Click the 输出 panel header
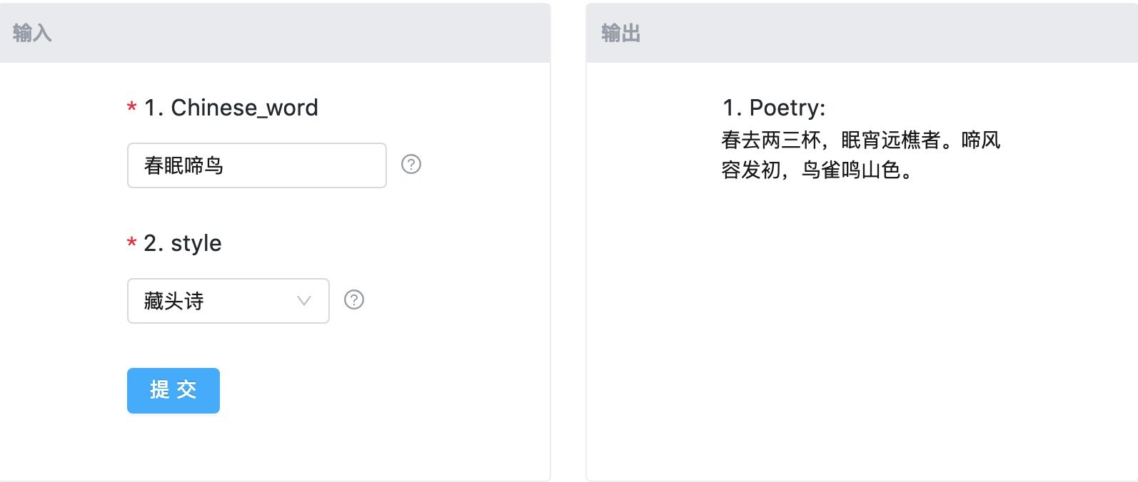This screenshot has width=1138, height=482. [x=862, y=34]
